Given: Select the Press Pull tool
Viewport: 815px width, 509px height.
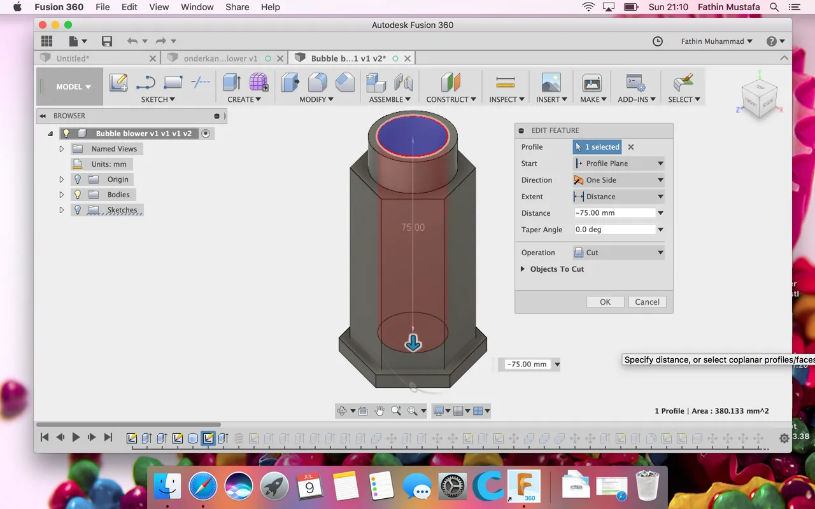Looking at the screenshot, I should 290,82.
